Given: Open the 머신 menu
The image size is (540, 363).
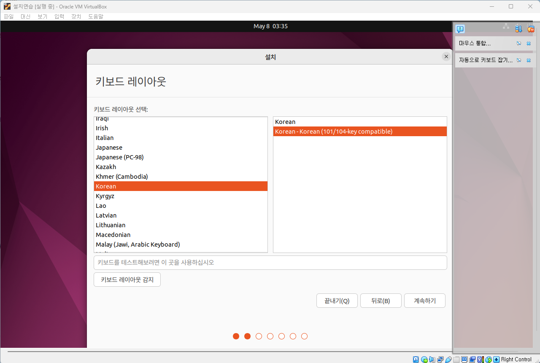Looking at the screenshot, I should coord(26,16).
